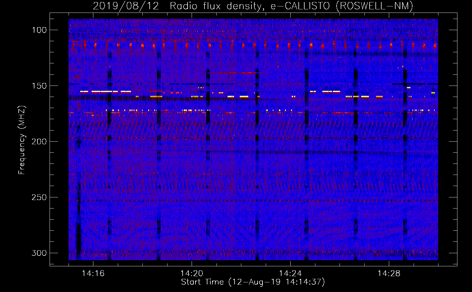Click the 14:28 time tick label
The image size is (472, 292).
pyautogui.click(x=389, y=274)
